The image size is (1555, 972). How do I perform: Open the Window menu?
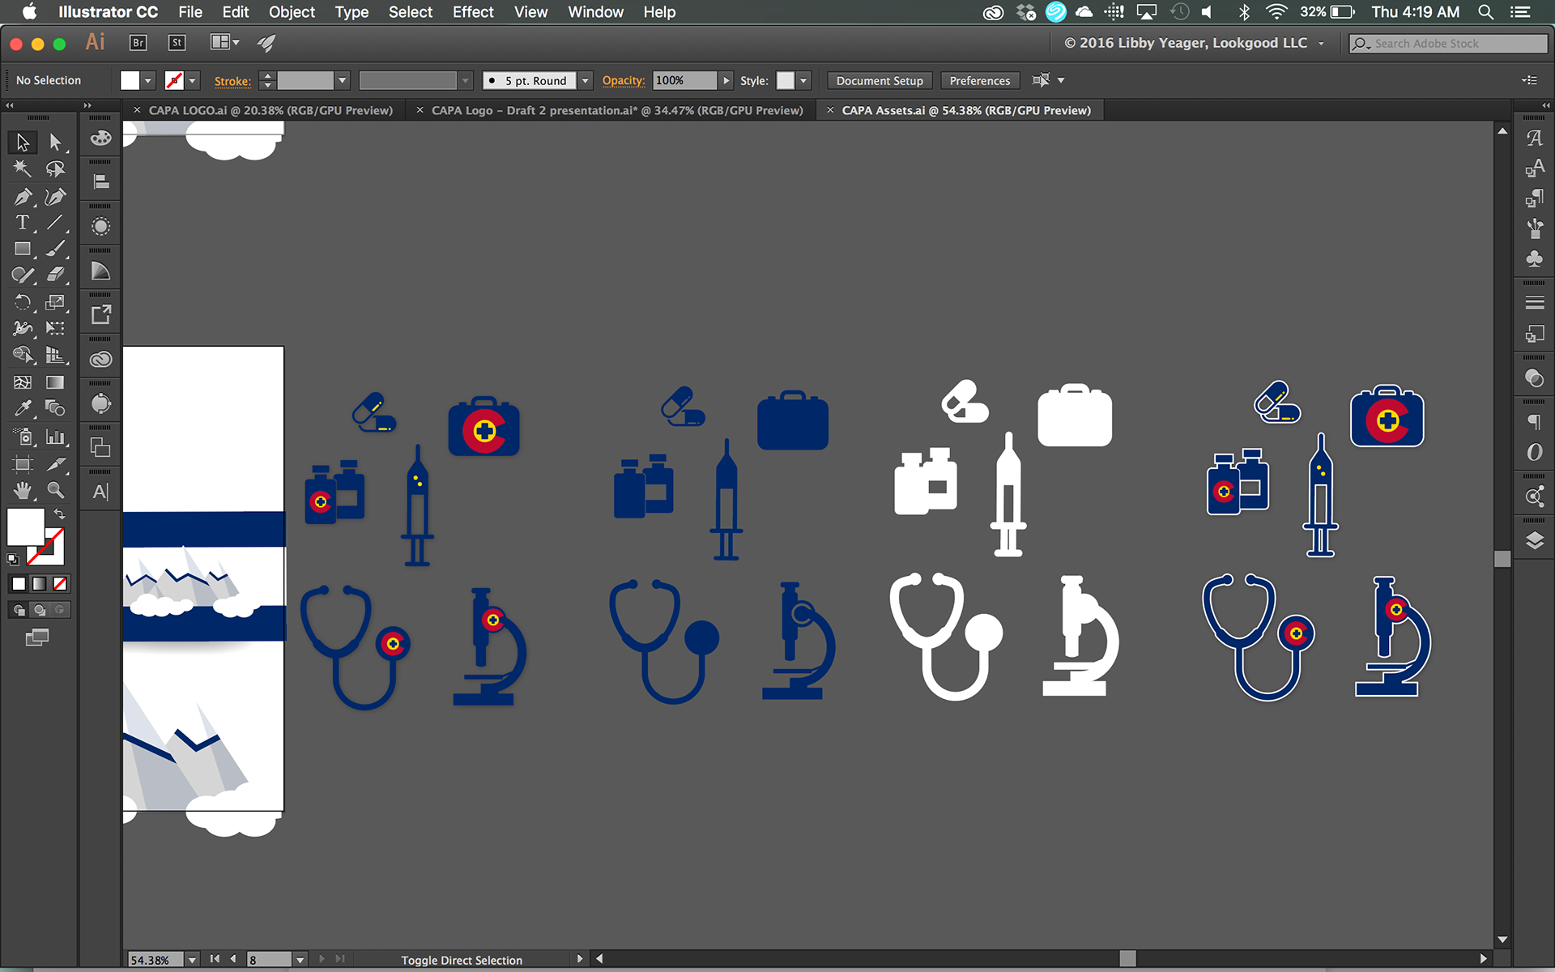[x=595, y=12]
